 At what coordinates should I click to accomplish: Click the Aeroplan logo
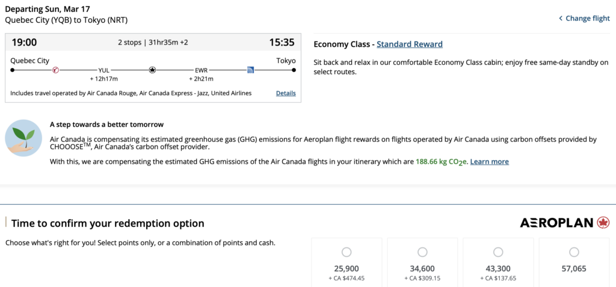click(x=564, y=223)
